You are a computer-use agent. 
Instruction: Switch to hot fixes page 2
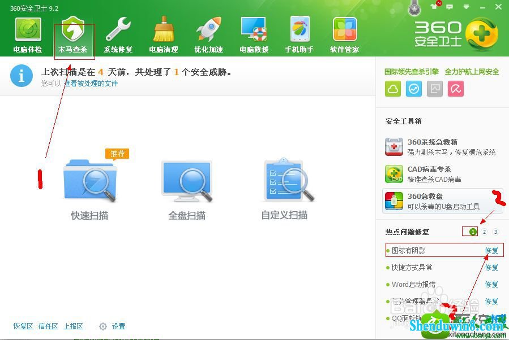(484, 232)
